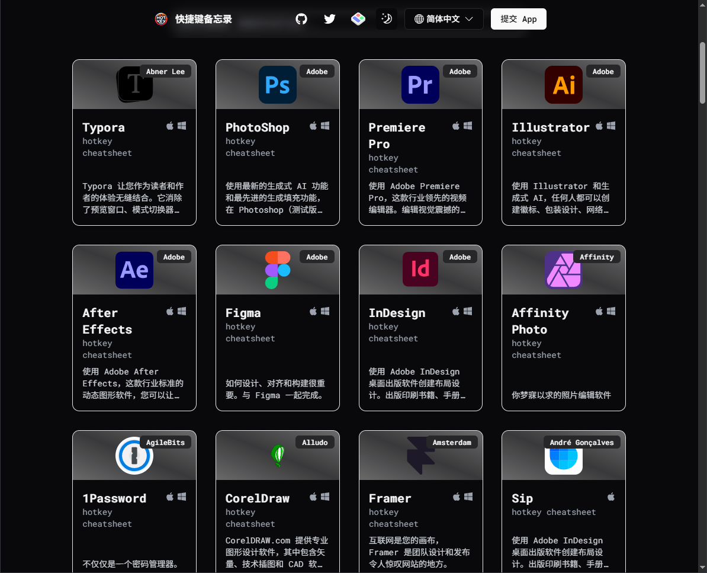Click the colorful app icon in header

point(358,19)
